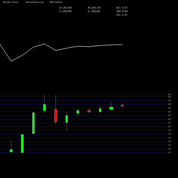Click the 177 price axis label

[169, 138]
